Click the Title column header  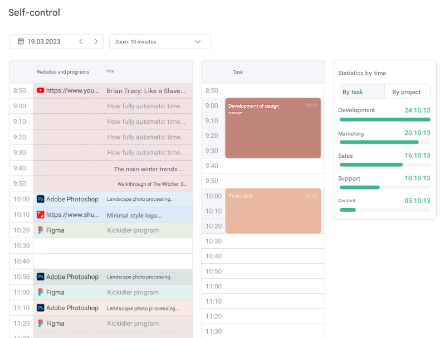point(110,71)
